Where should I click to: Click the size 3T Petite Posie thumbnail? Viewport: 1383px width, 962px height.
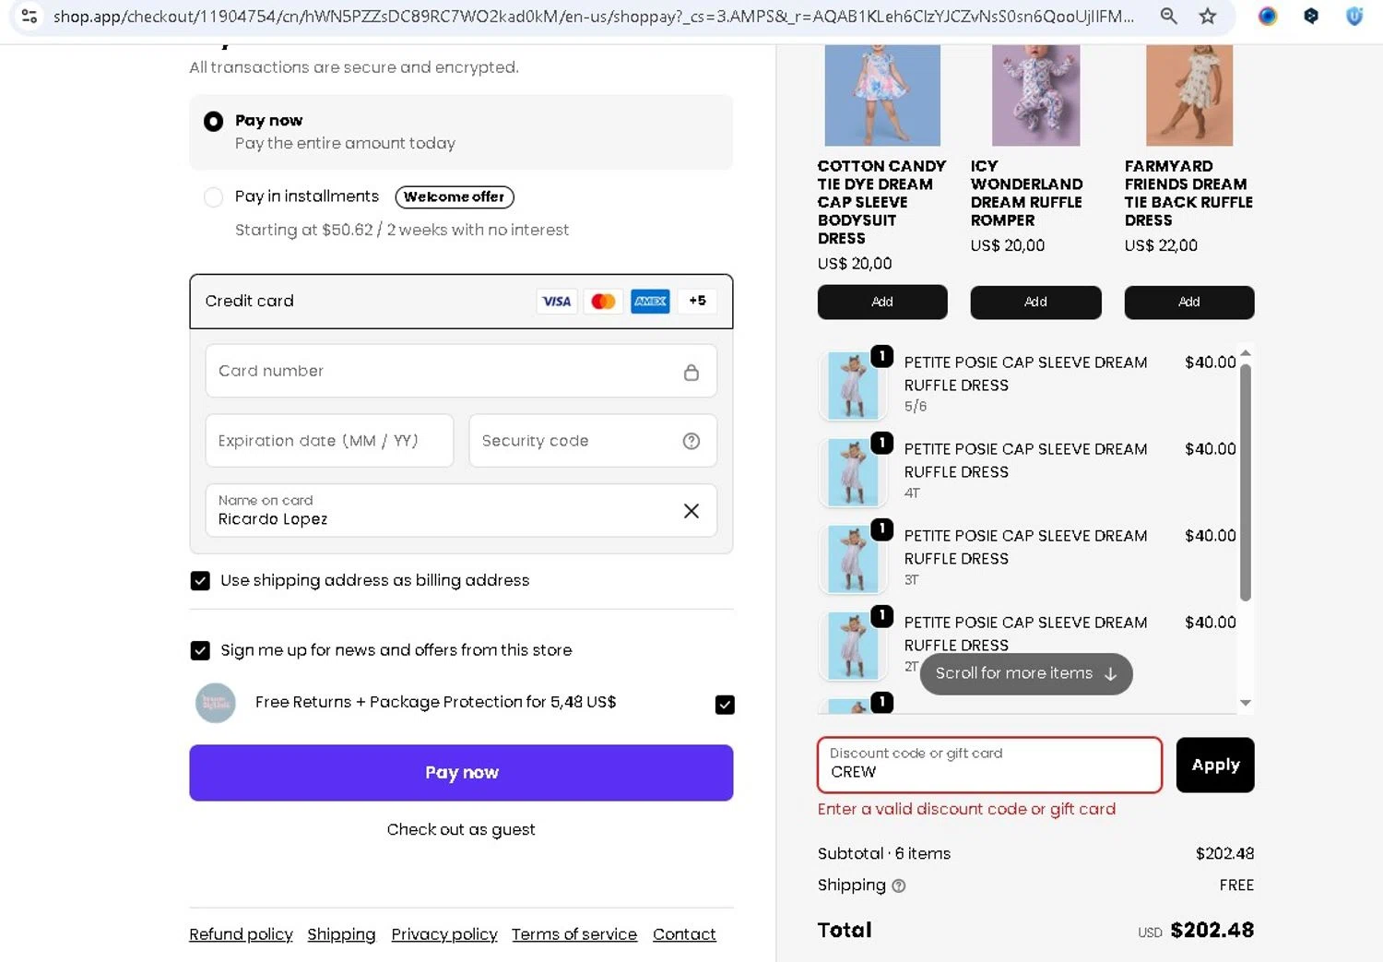pos(853,559)
